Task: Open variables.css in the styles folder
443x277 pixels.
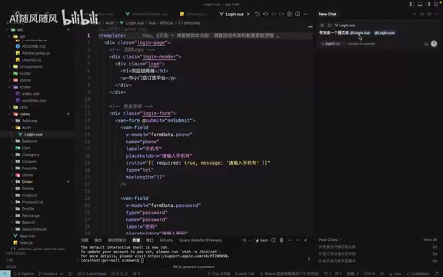Action: click(x=34, y=100)
